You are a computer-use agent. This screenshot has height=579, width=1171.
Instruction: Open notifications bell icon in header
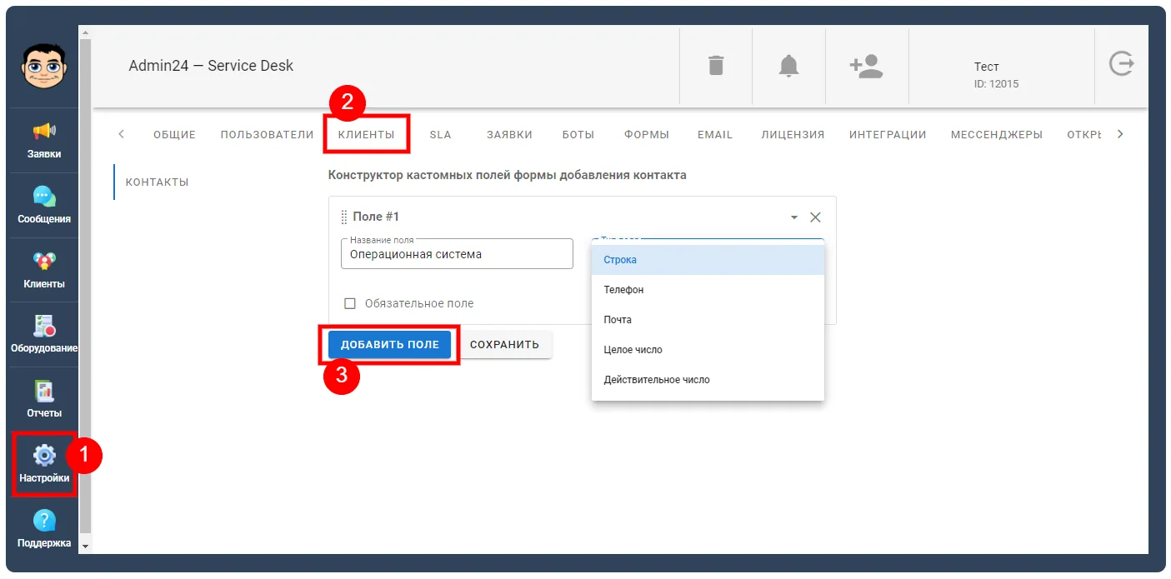click(x=788, y=66)
